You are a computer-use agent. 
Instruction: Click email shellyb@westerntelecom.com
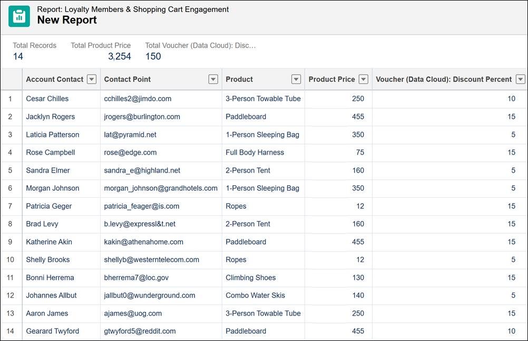click(x=152, y=259)
